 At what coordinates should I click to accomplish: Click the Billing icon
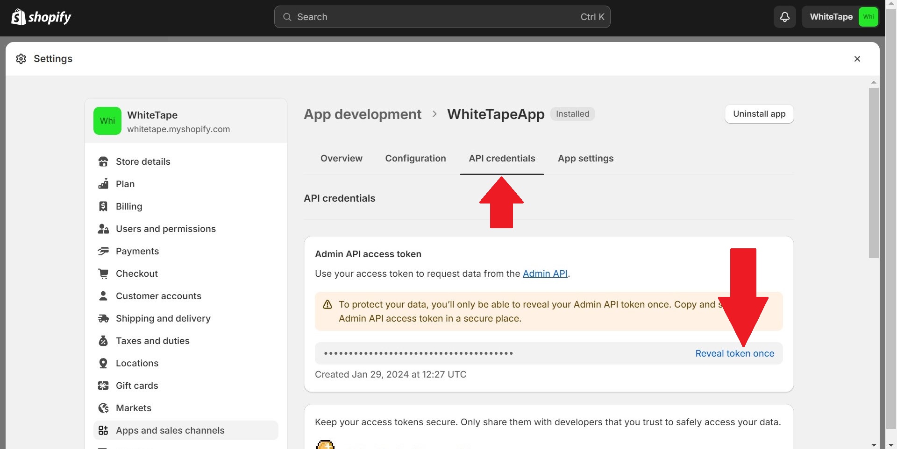click(103, 206)
